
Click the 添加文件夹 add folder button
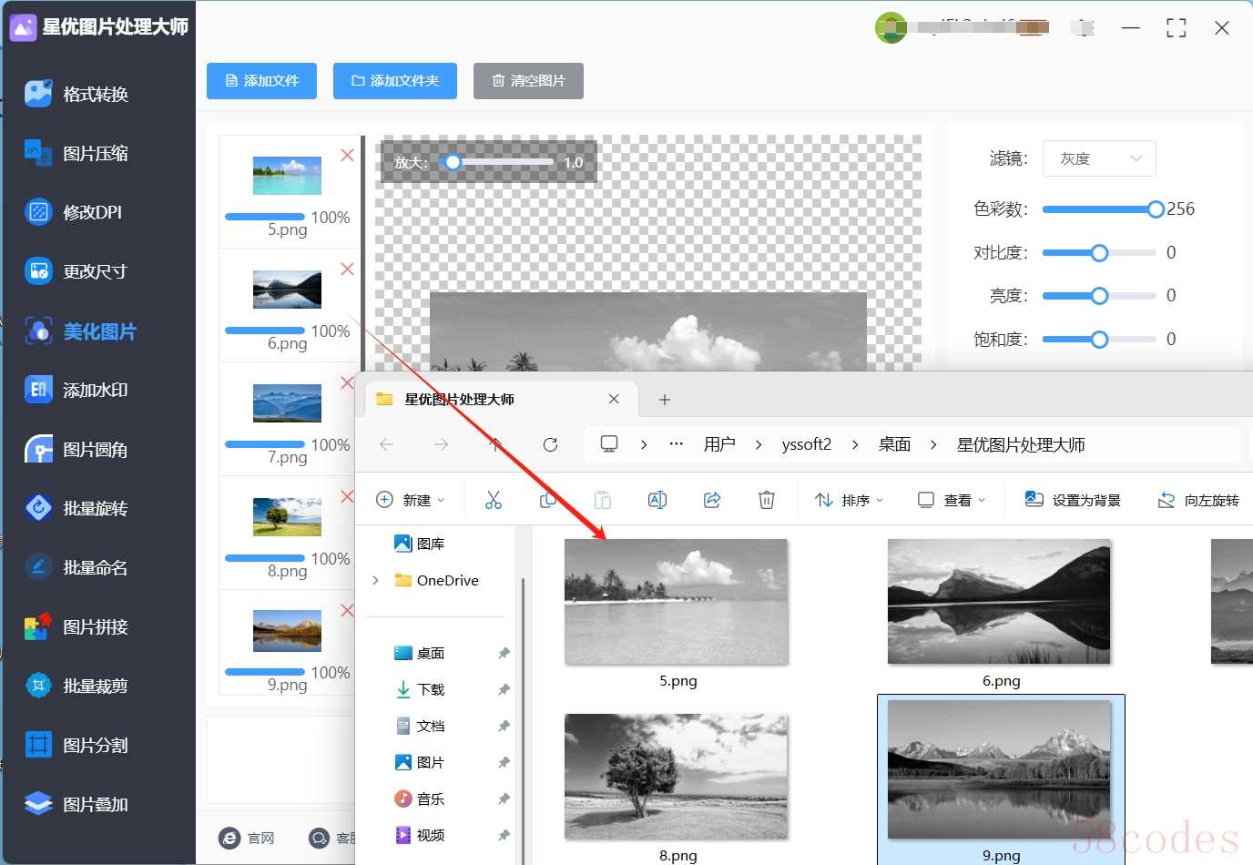395,81
